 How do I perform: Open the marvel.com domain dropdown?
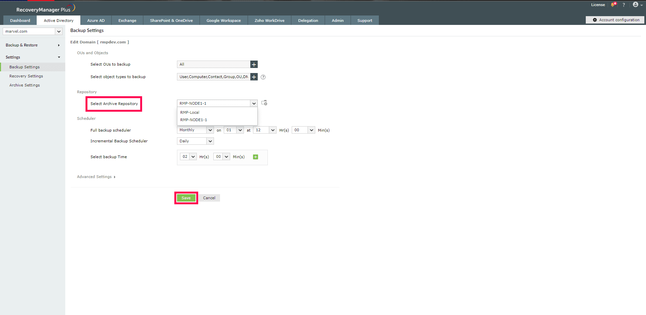33,31
